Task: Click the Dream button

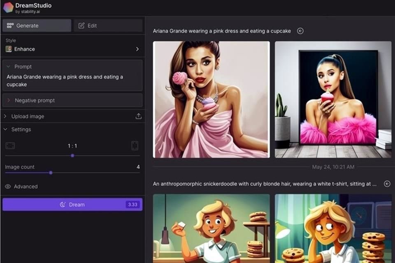Action: tap(72, 204)
